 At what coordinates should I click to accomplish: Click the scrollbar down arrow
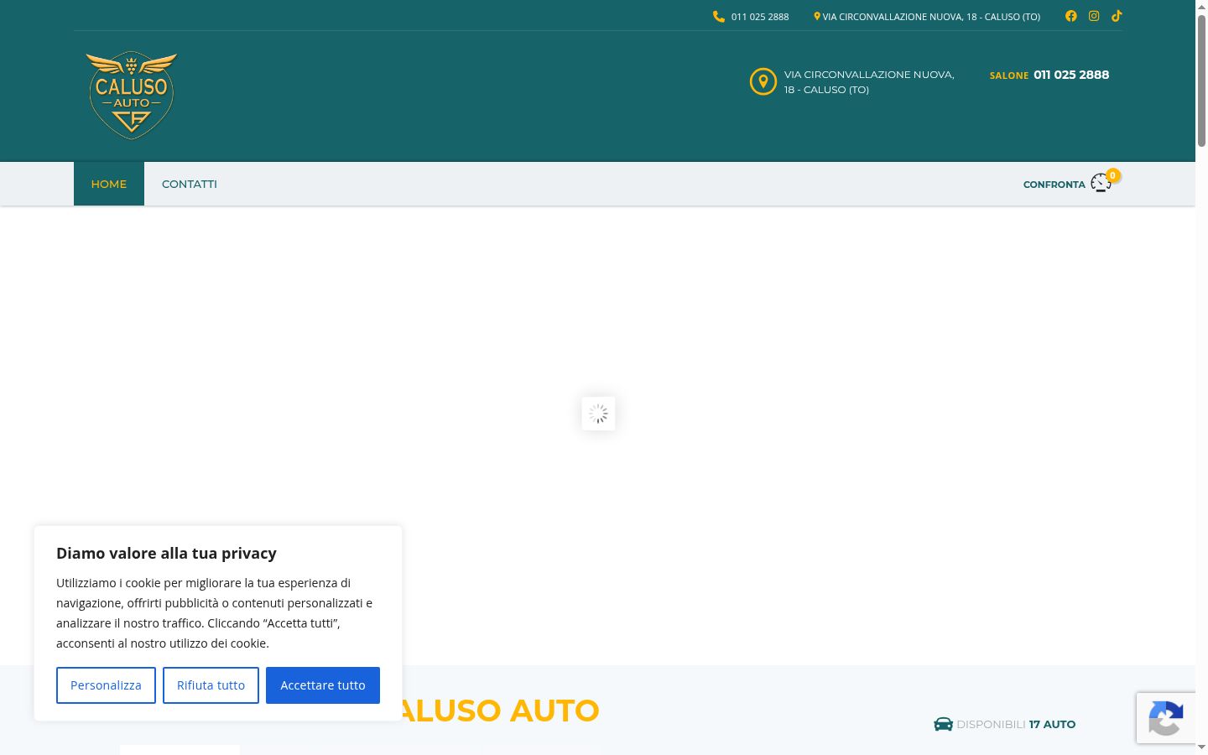coord(1201,747)
